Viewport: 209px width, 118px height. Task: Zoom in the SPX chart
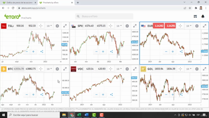pyautogui.click(x=103, y=51)
